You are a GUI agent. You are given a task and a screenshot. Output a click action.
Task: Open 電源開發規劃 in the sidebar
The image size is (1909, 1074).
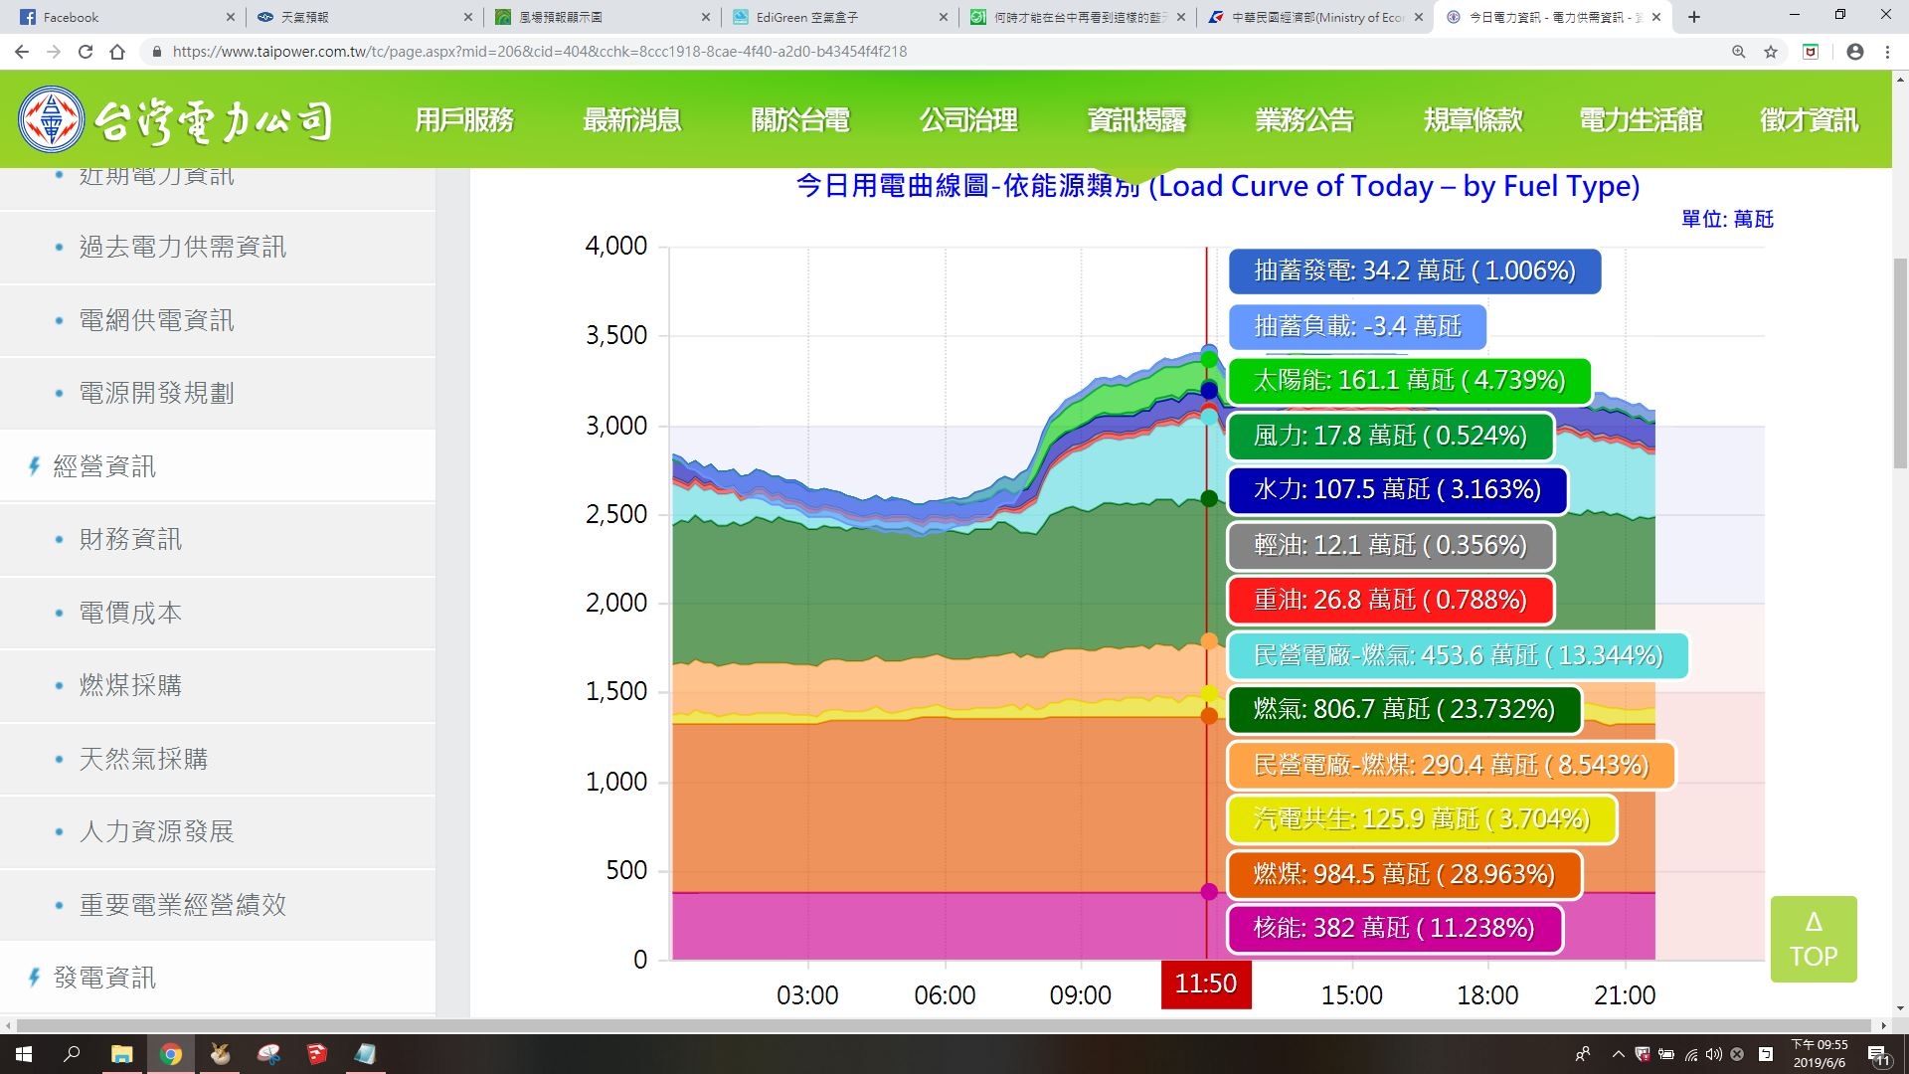218,394
